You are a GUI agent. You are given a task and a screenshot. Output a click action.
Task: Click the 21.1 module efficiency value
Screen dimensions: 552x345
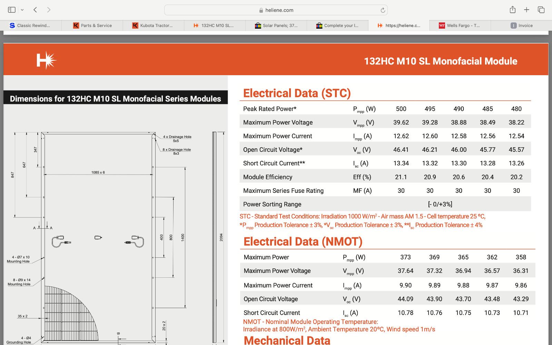click(x=401, y=177)
